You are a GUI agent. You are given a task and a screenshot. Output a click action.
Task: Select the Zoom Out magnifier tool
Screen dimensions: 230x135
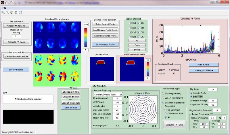click(x=7, y=12)
